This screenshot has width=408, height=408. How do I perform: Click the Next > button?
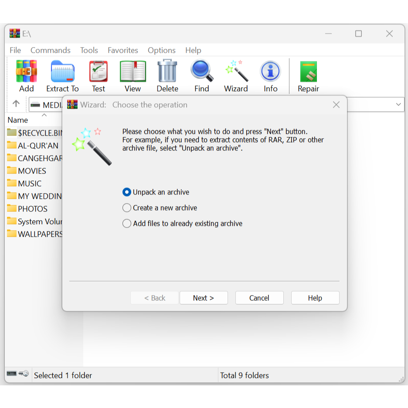pos(204,298)
